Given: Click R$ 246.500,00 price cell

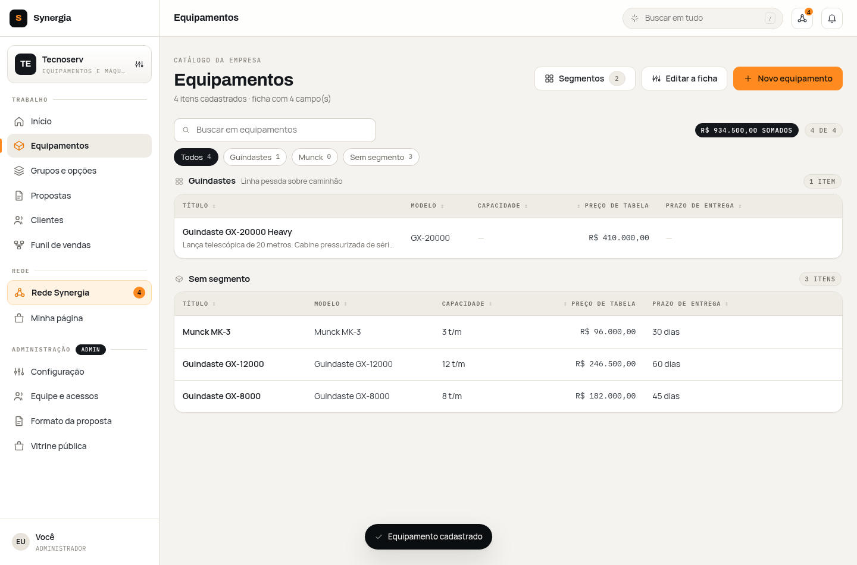Looking at the screenshot, I should pos(605,364).
